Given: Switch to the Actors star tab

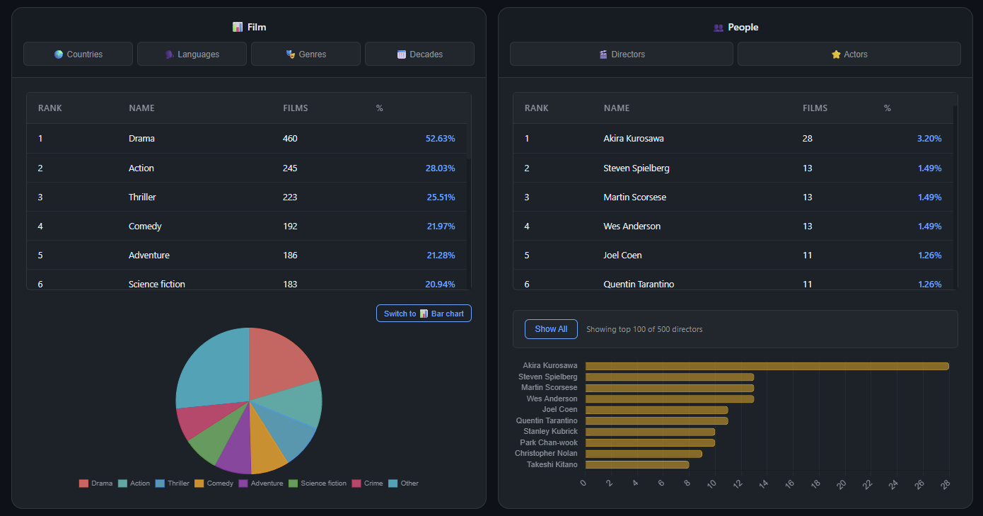Looking at the screenshot, I should [x=849, y=54].
